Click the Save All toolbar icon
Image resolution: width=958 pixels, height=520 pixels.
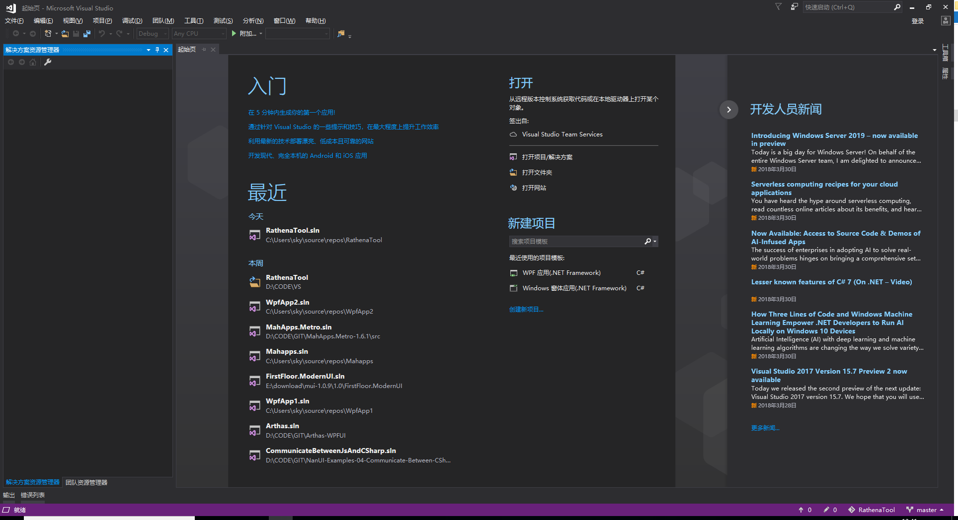[87, 34]
